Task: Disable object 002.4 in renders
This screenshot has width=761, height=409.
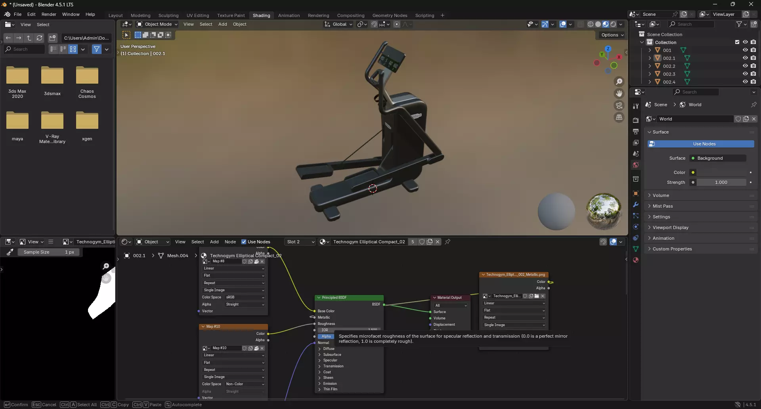Action: [753, 82]
